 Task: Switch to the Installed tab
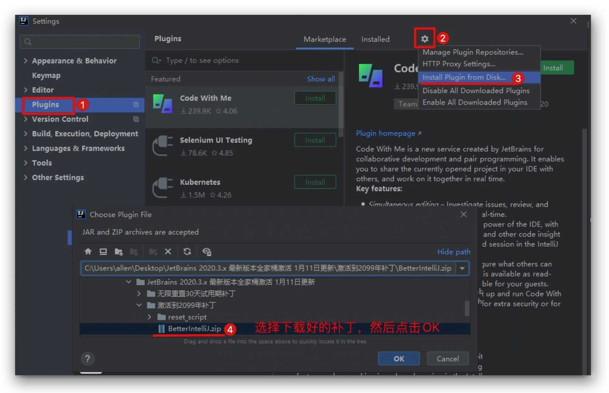375,39
